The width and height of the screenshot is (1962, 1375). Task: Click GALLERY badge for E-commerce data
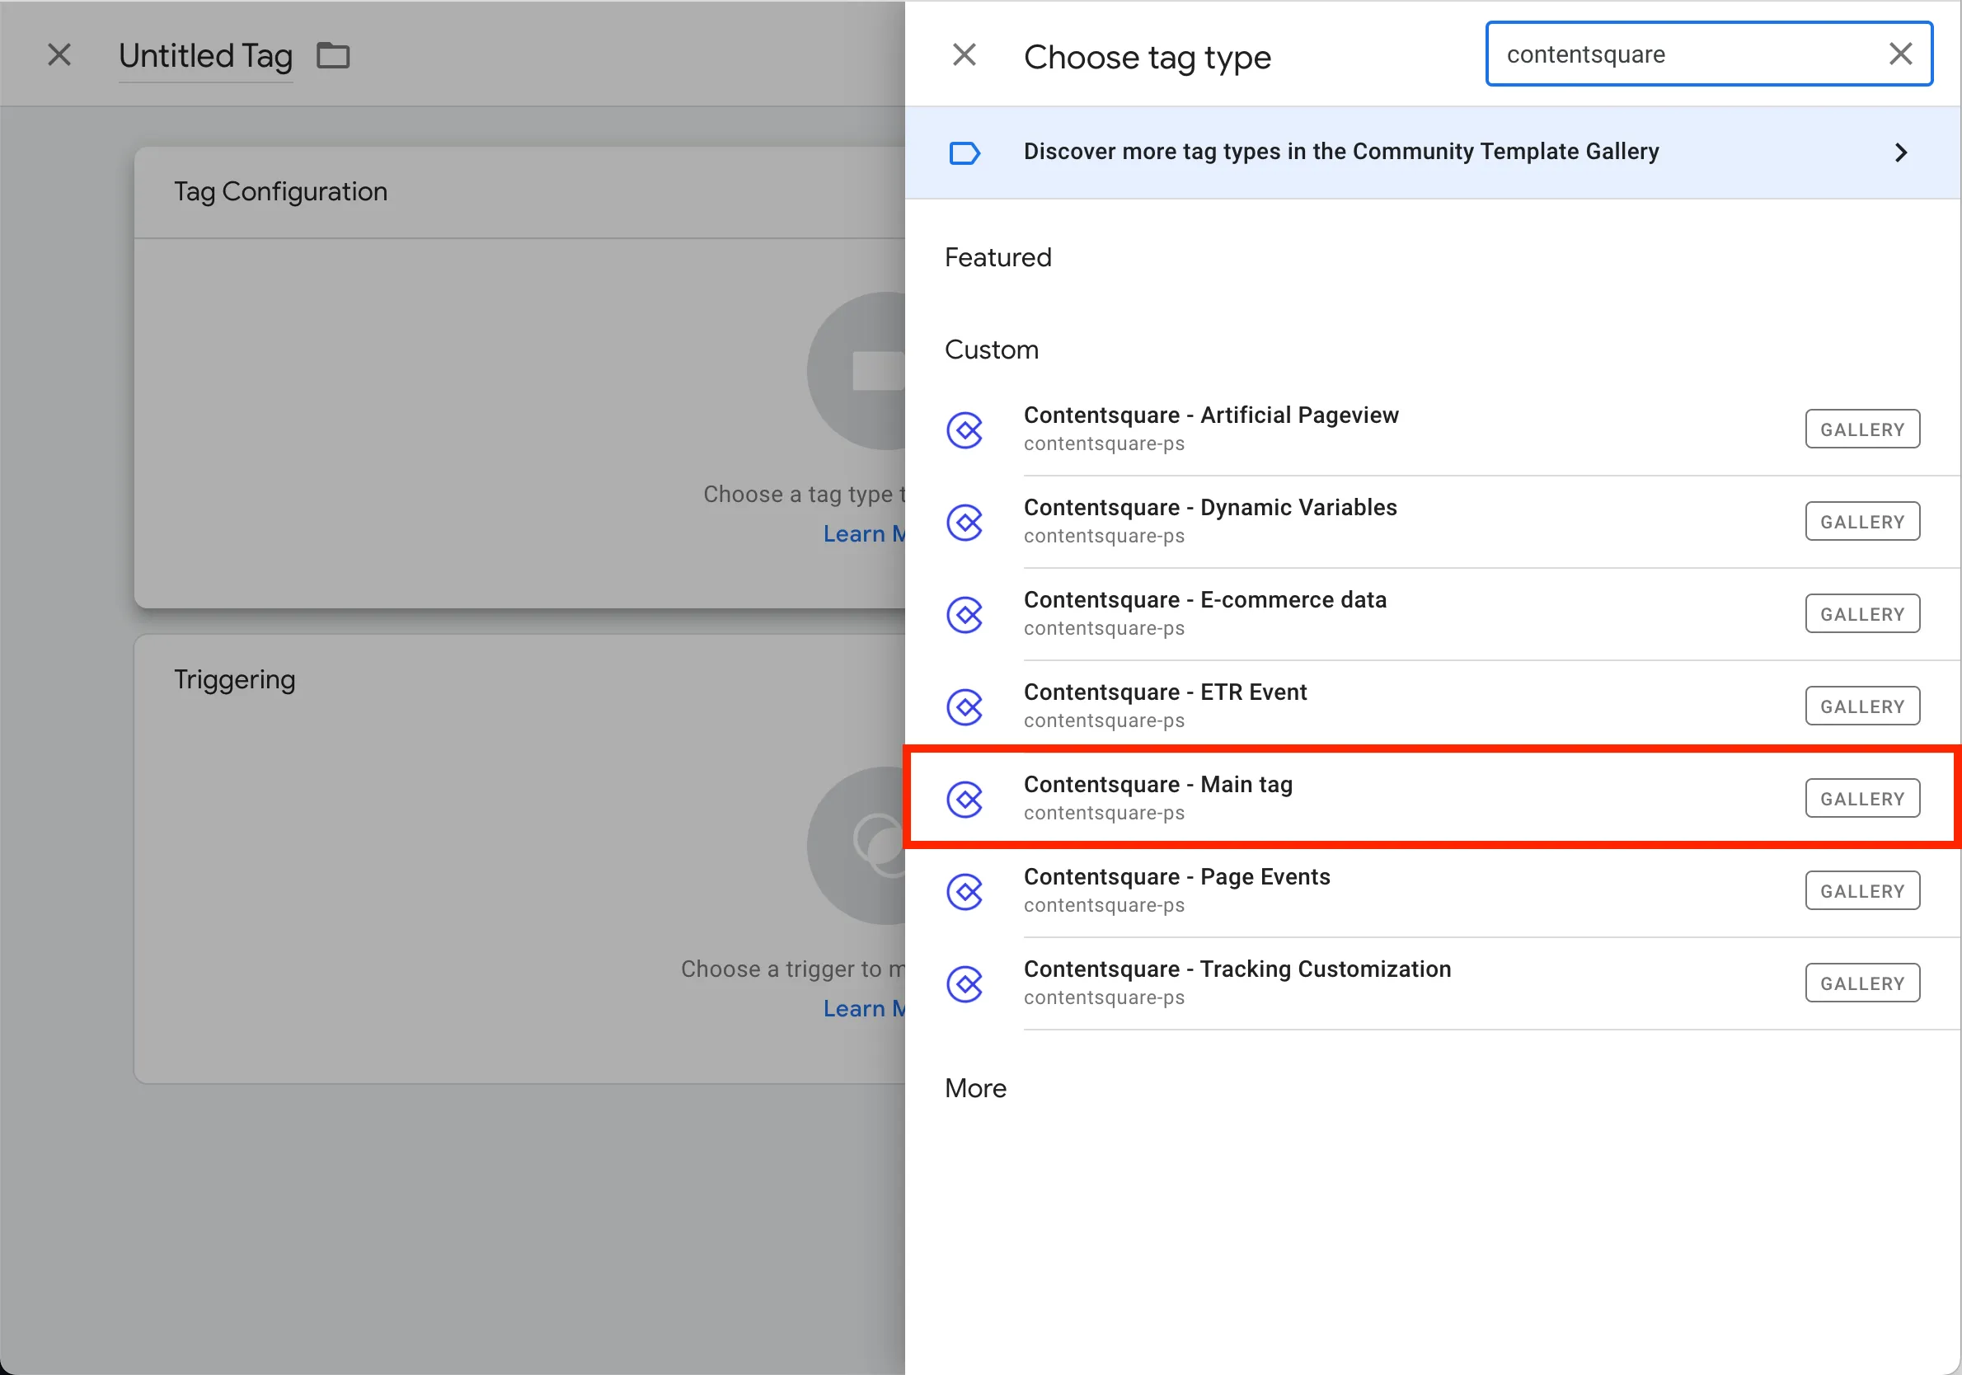click(1862, 613)
